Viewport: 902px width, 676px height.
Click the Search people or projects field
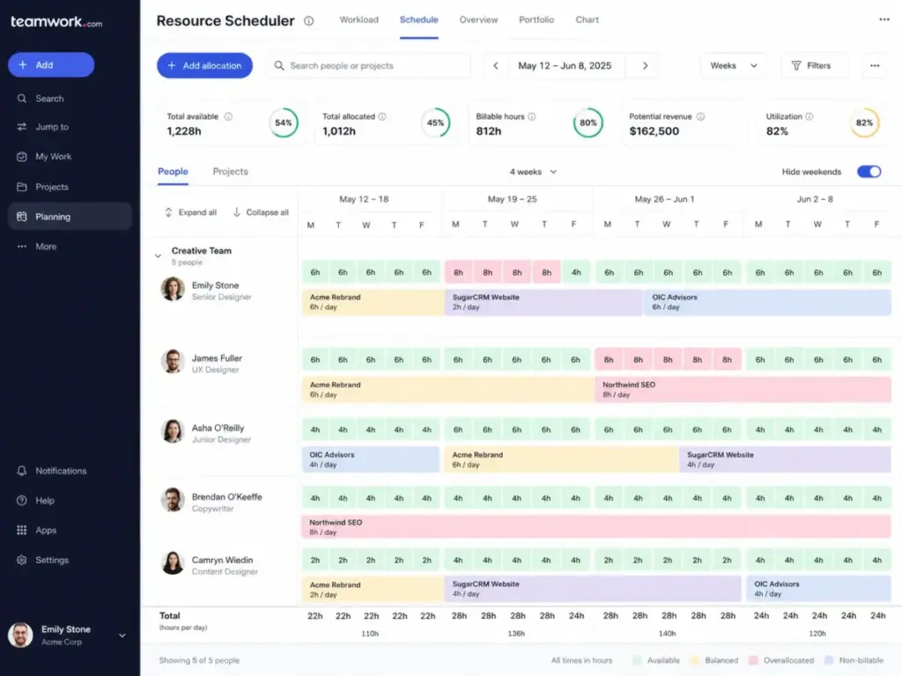coord(368,65)
